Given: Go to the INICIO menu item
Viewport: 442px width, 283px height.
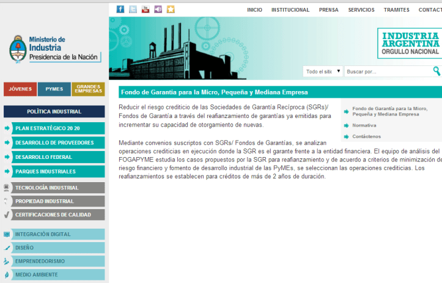Looking at the screenshot, I should [x=254, y=10].
